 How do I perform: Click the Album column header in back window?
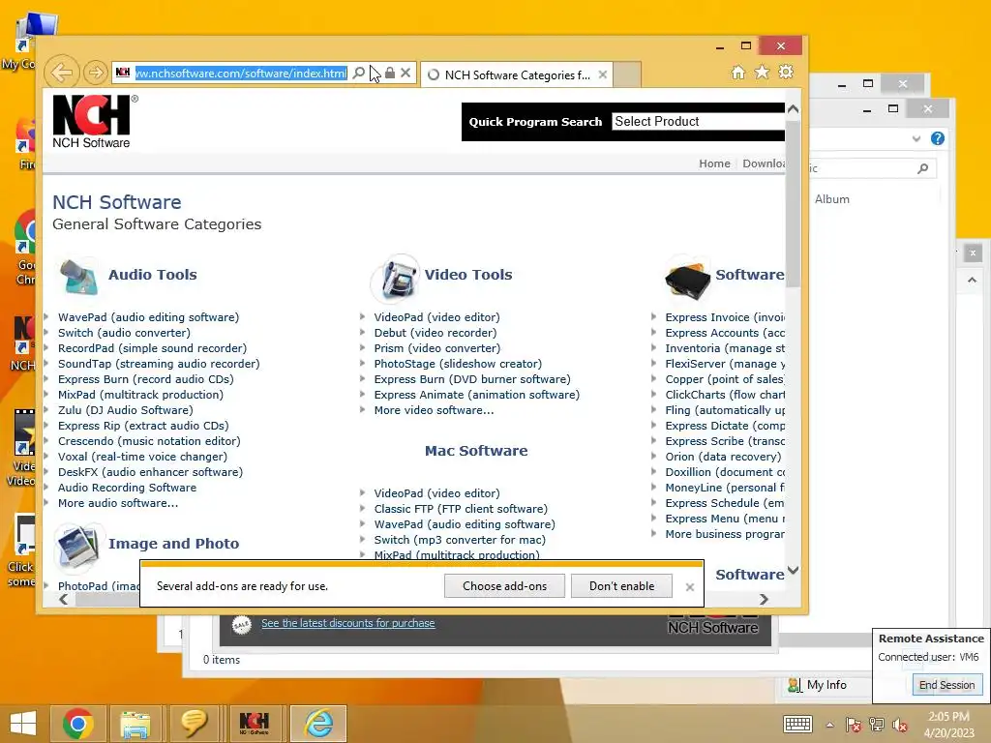point(831,199)
